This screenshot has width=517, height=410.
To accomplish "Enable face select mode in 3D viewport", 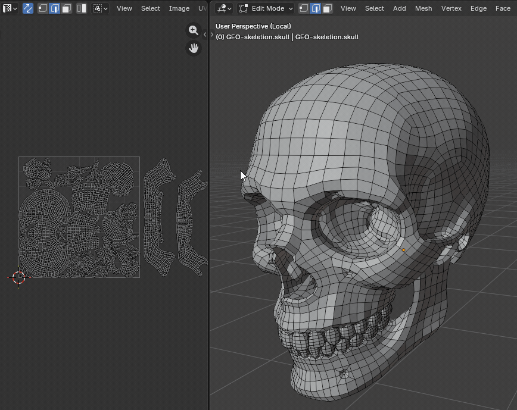I will (x=328, y=8).
